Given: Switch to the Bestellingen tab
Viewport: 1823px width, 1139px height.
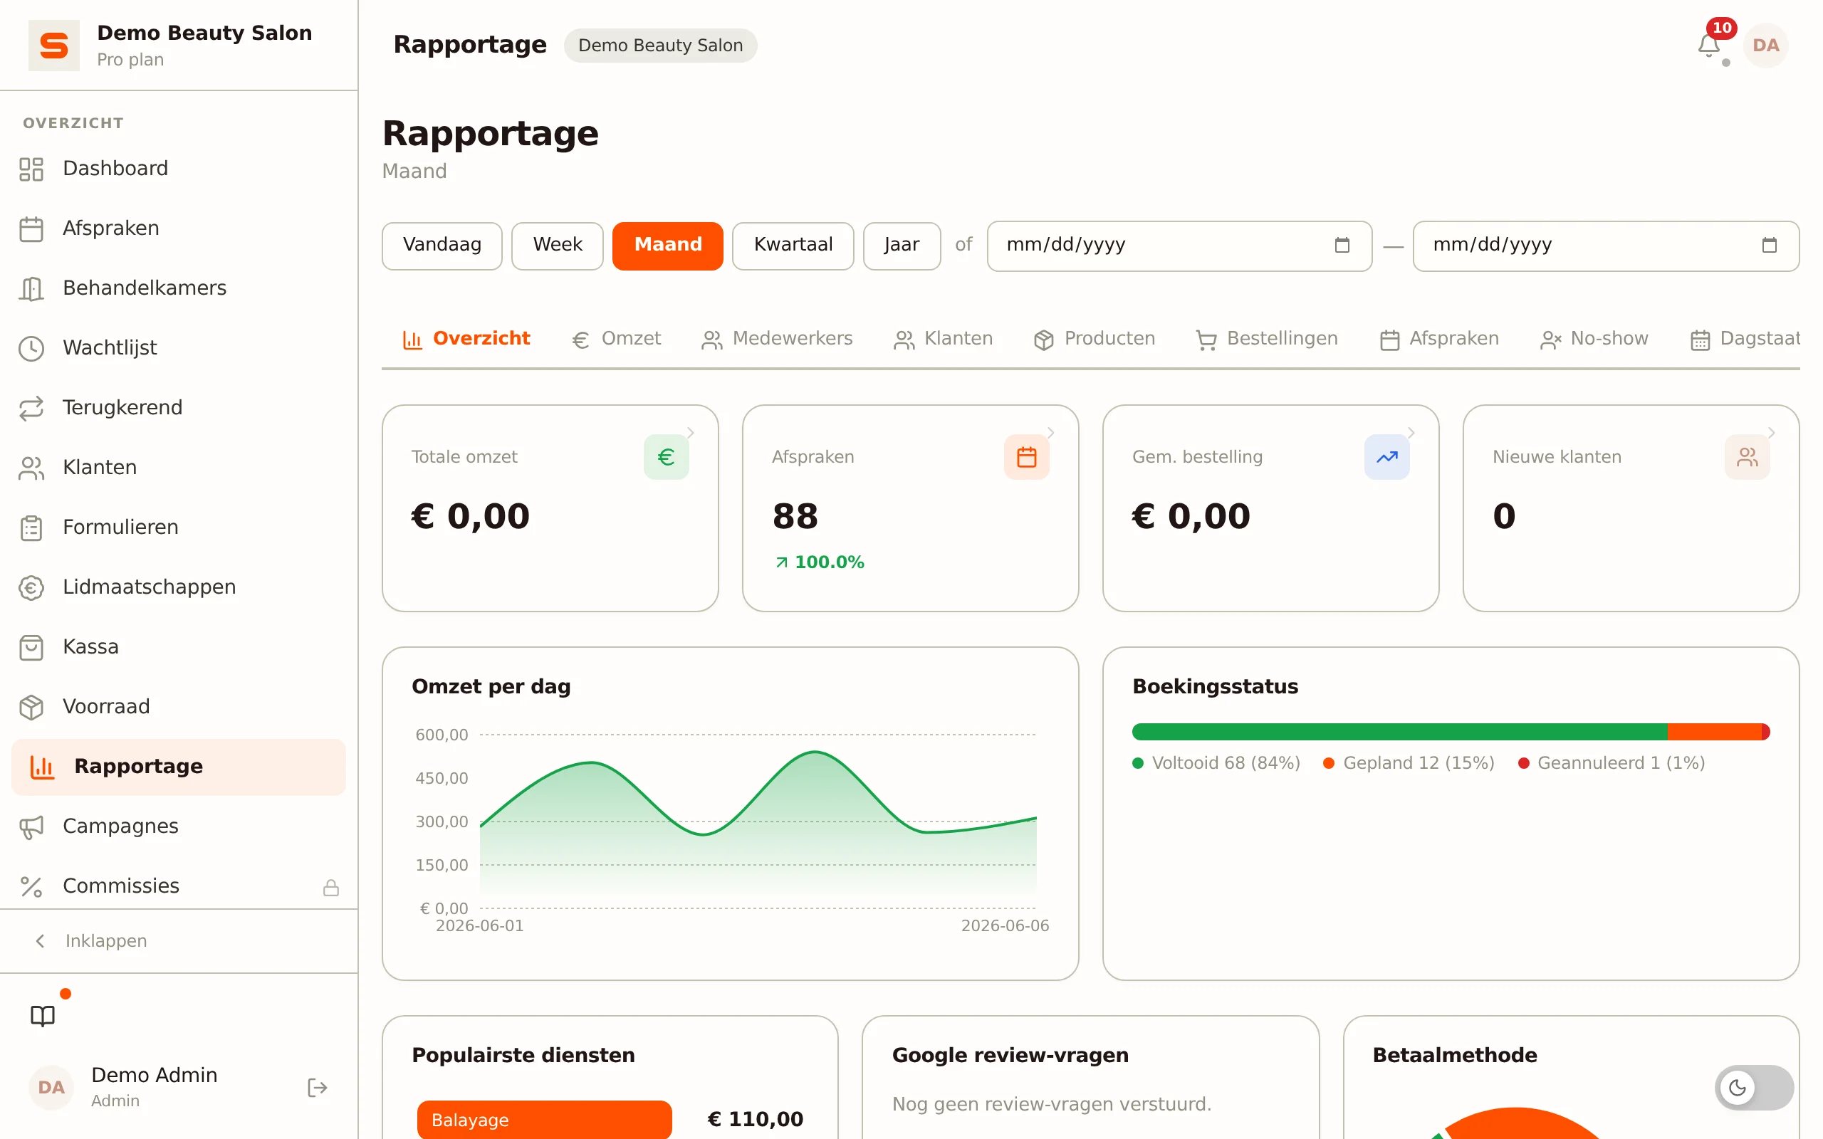Looking at the screenshot, I should 1267,339.
